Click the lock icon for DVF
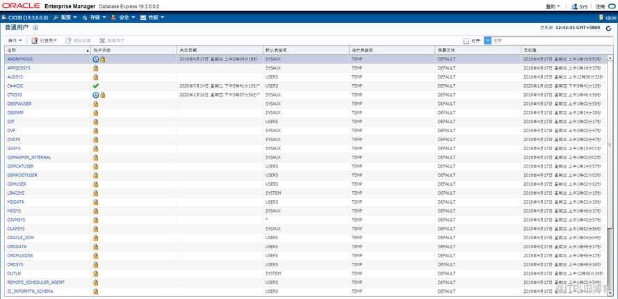 pos(95,131)
